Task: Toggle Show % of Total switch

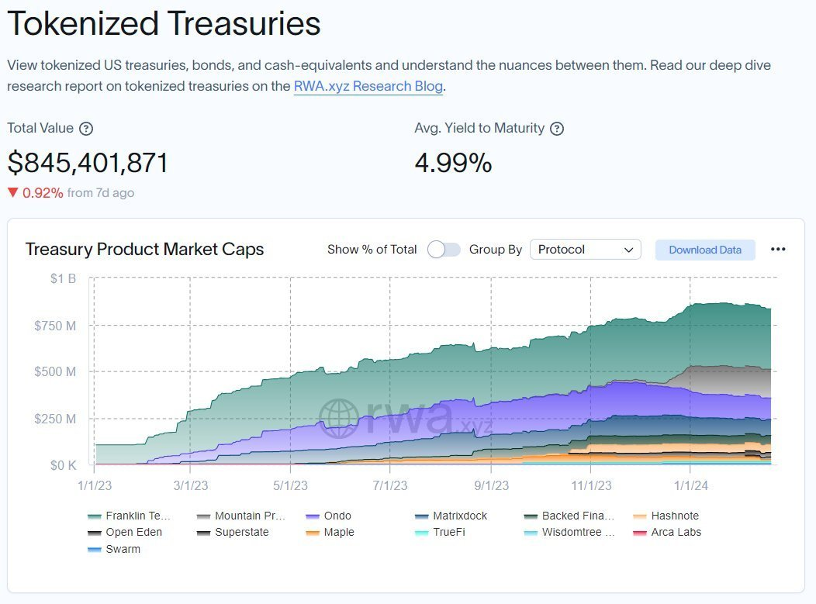Action: coord(444,250)
